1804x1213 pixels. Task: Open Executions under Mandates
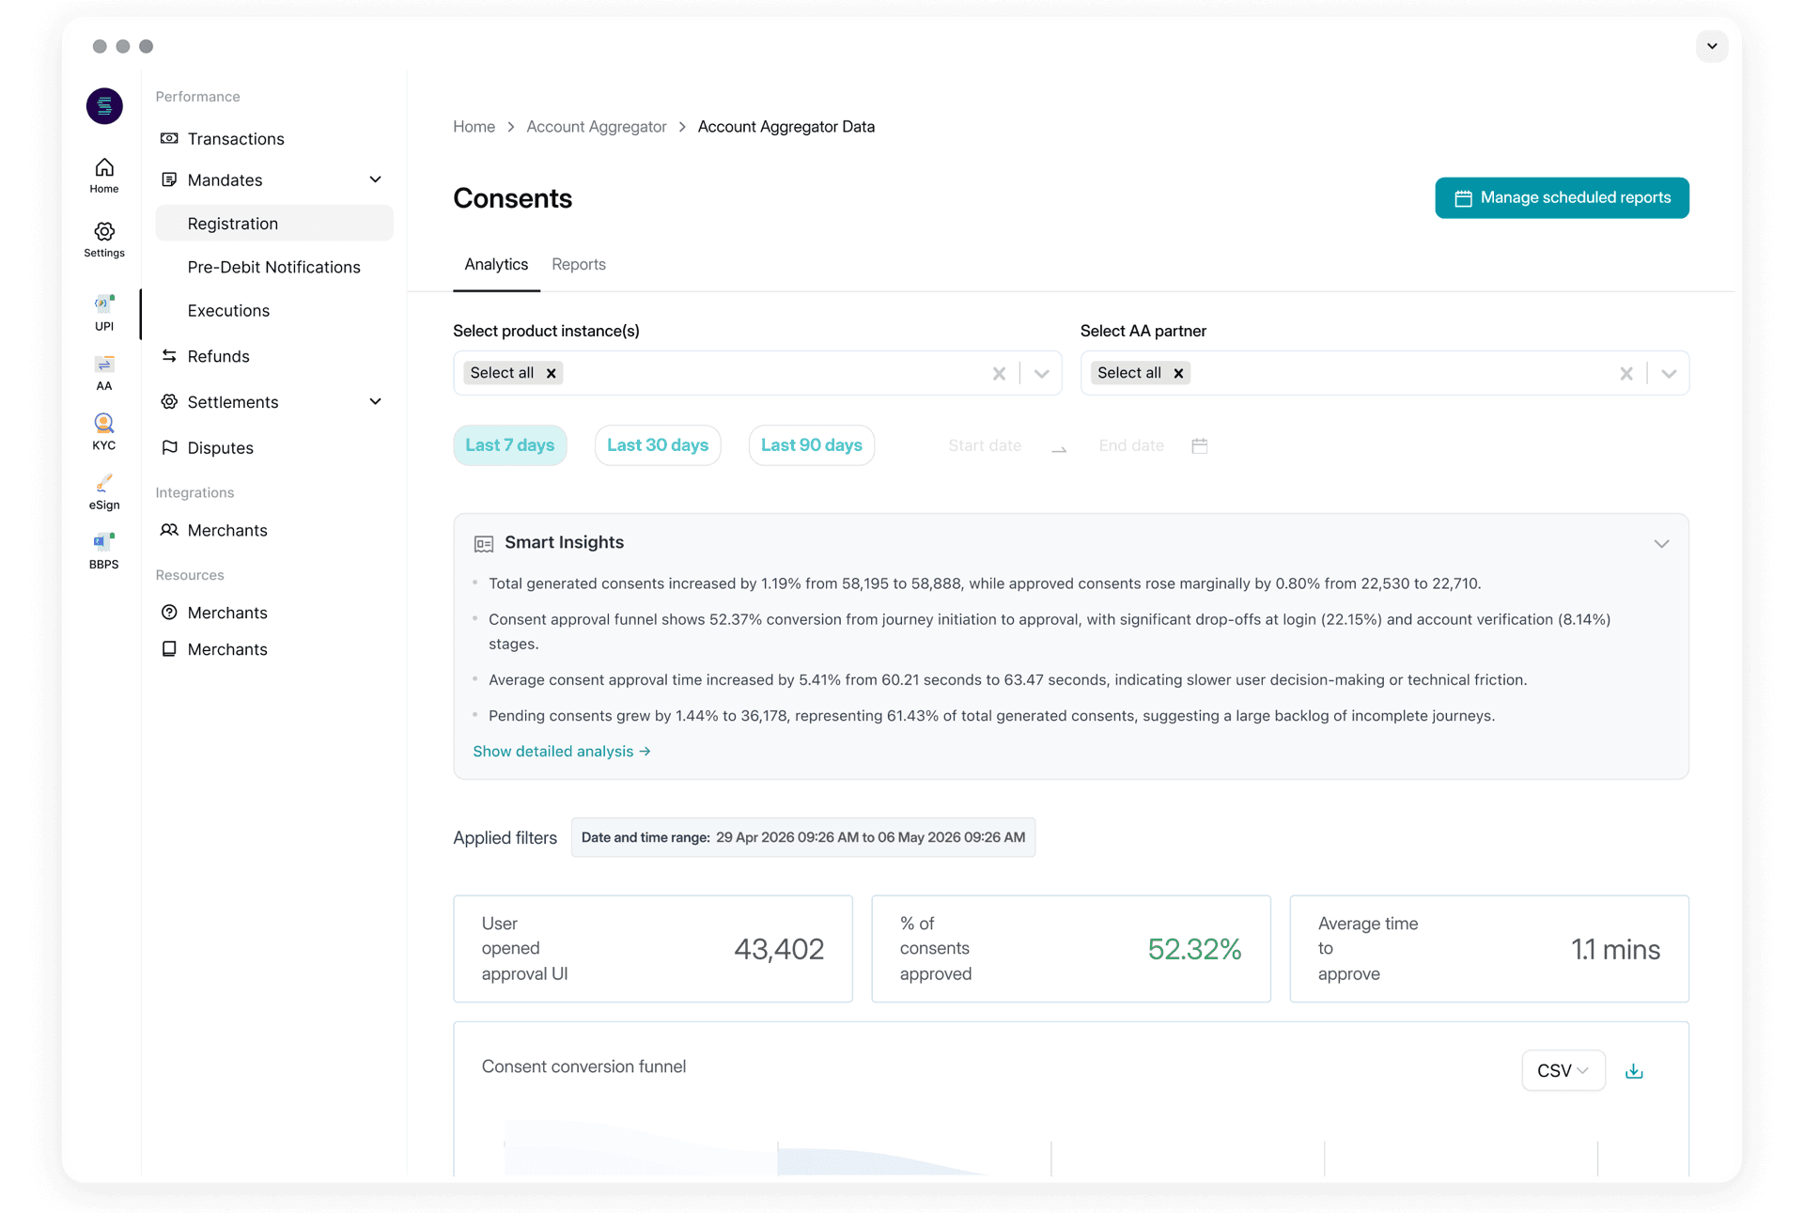tap(228, 311)
